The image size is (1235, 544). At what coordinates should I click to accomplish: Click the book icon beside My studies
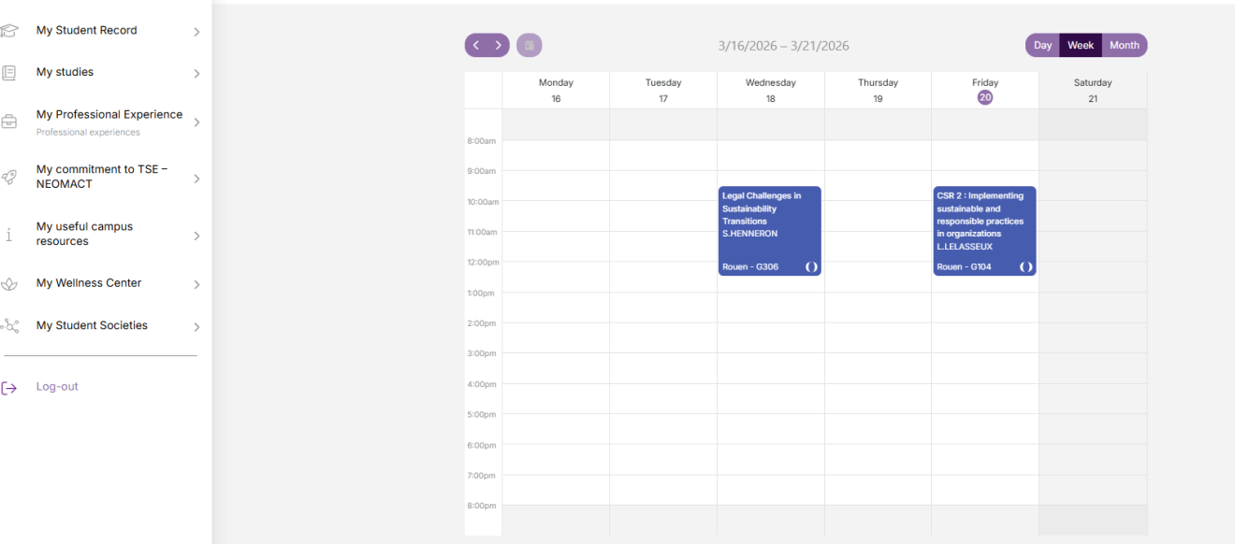click(10, 71)
